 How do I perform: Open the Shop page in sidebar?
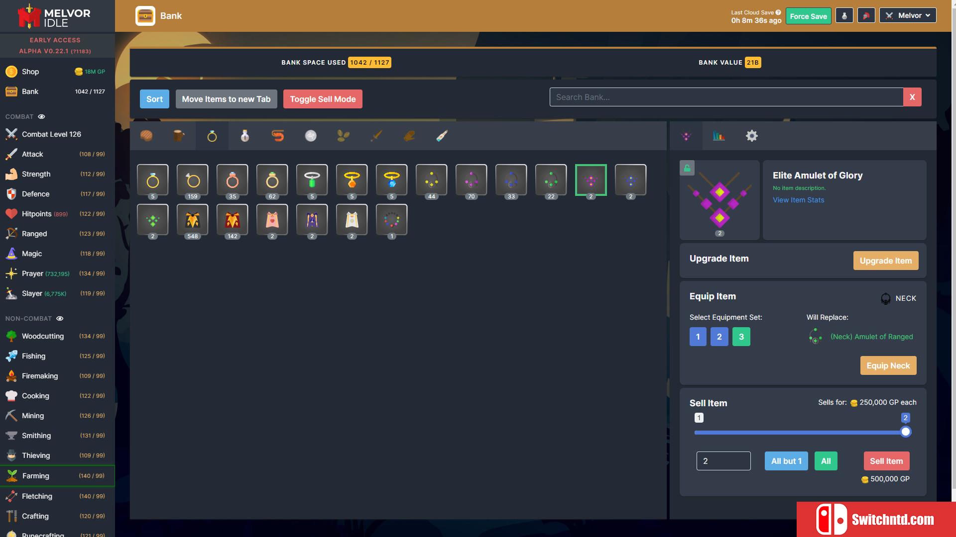[57, 72]
